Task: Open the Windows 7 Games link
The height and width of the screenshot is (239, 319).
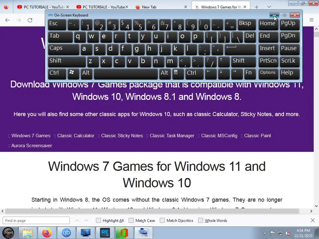Action: [31, 136]
